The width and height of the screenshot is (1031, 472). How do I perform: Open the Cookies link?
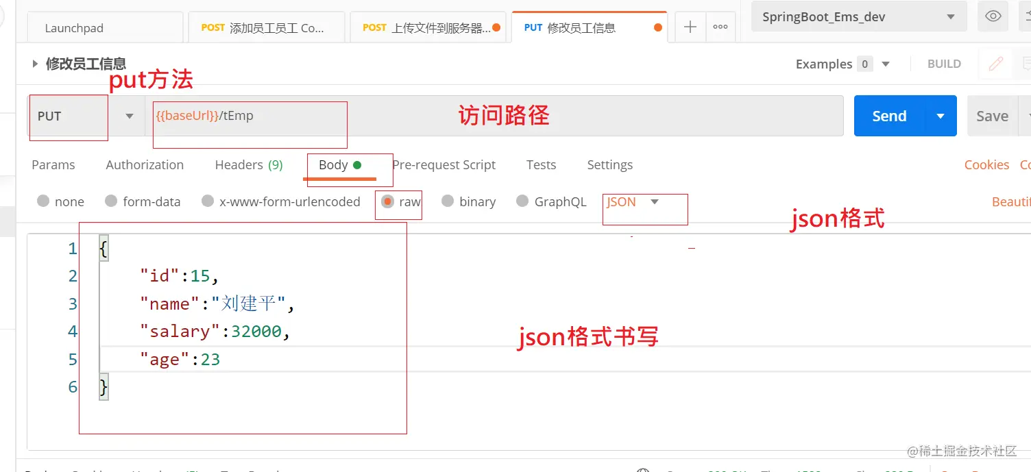986,164
